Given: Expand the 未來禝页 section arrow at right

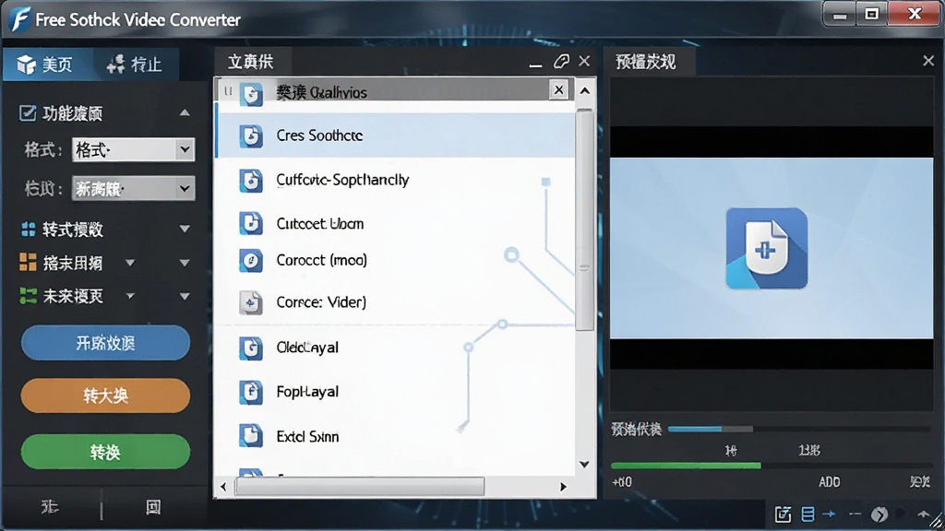Looking at the screenshot, I should (185, 296).
